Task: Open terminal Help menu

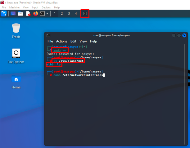Action: 93,41
